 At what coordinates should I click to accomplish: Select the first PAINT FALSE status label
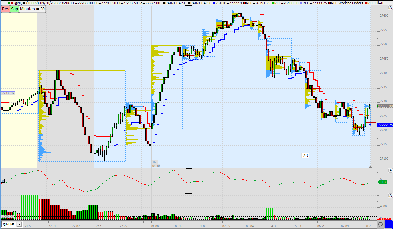[x=176, y=3]
